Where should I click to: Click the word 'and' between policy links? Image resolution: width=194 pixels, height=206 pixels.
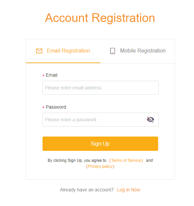pyautogui.click(x=149, y=160)
